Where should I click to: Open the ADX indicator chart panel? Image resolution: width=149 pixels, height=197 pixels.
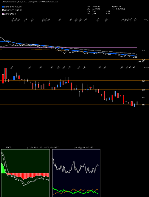[76, 173]
